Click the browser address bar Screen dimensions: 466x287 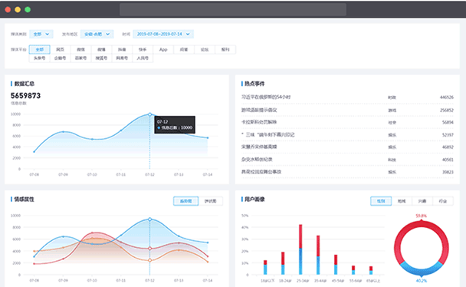[233, 9]
